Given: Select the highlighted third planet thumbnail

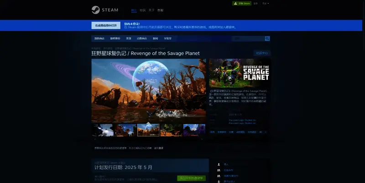Looking at the screenshot, I should click(149, 130).
